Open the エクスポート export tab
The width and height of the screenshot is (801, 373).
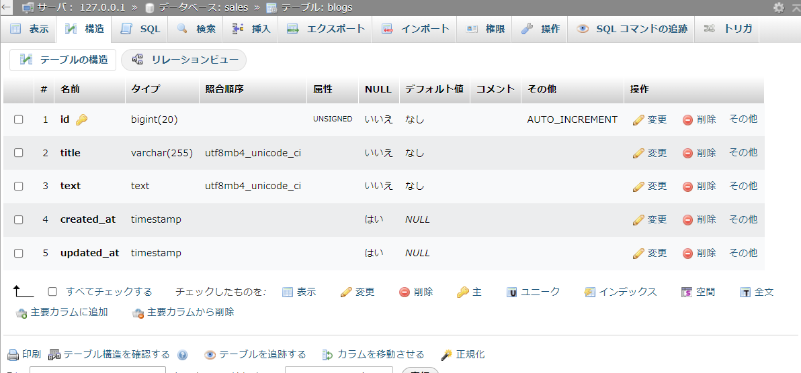tap(325, 29)
